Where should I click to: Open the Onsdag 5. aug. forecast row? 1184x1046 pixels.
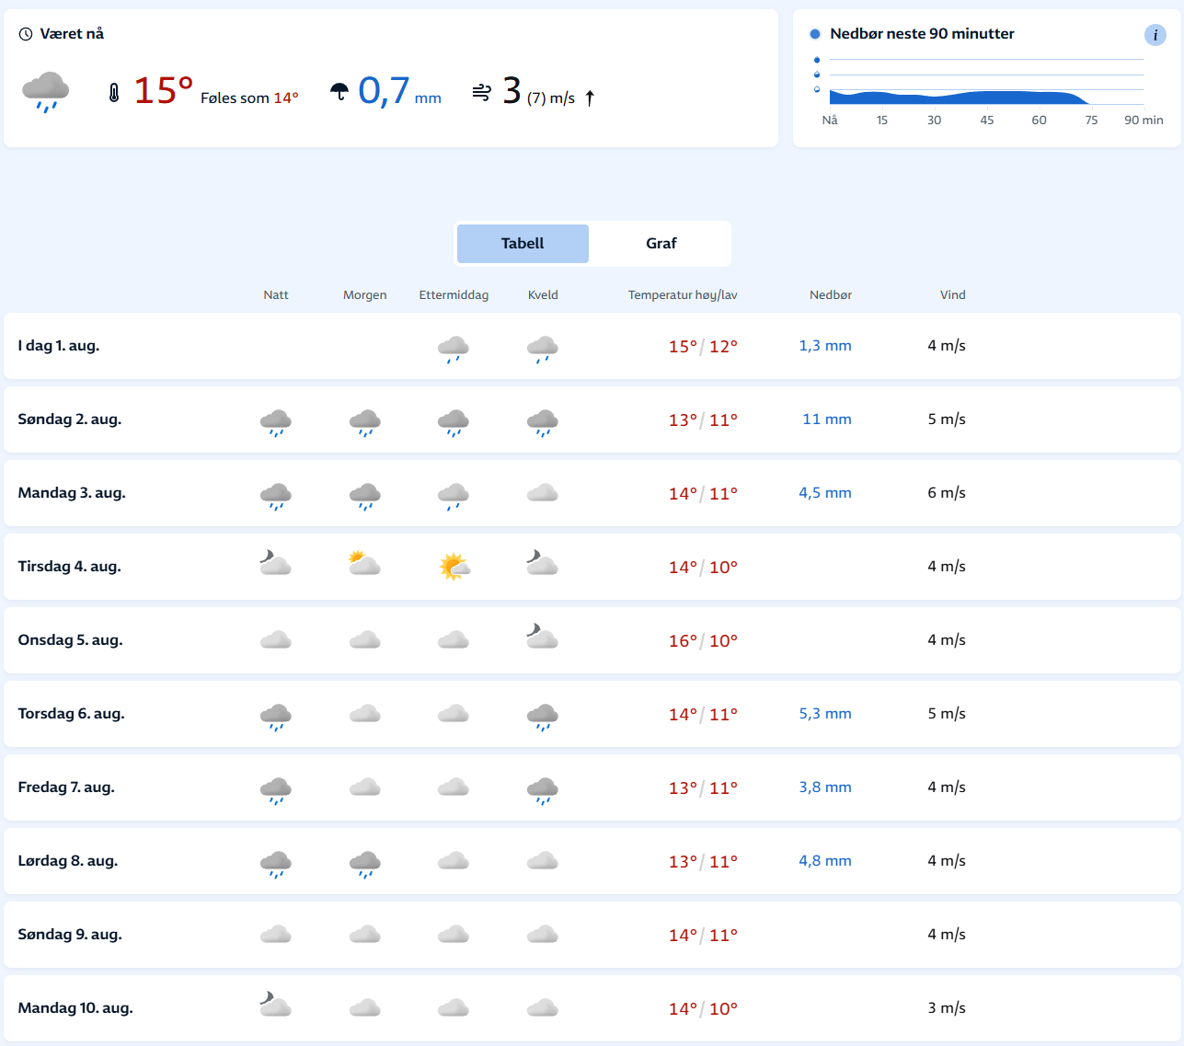pos(592,640)
